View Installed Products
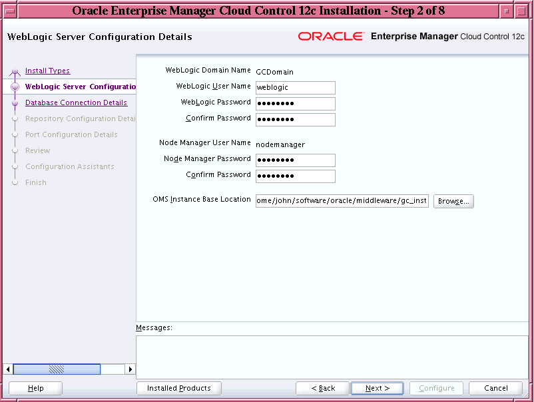This screenshot has height=402, width=534. (179, 388)
